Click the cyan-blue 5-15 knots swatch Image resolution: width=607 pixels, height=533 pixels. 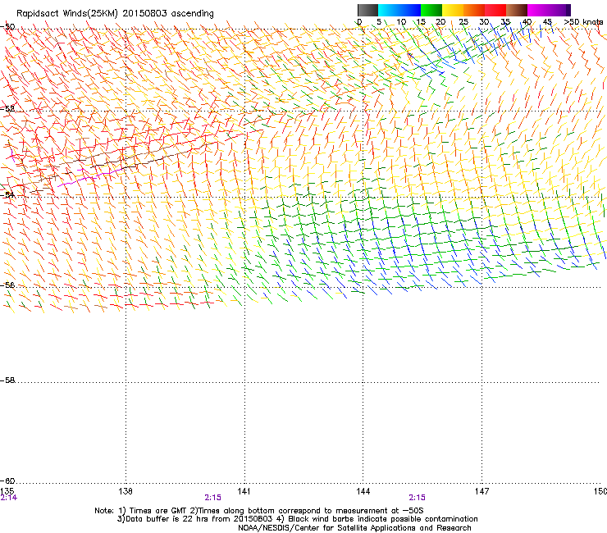pos(399,10)
